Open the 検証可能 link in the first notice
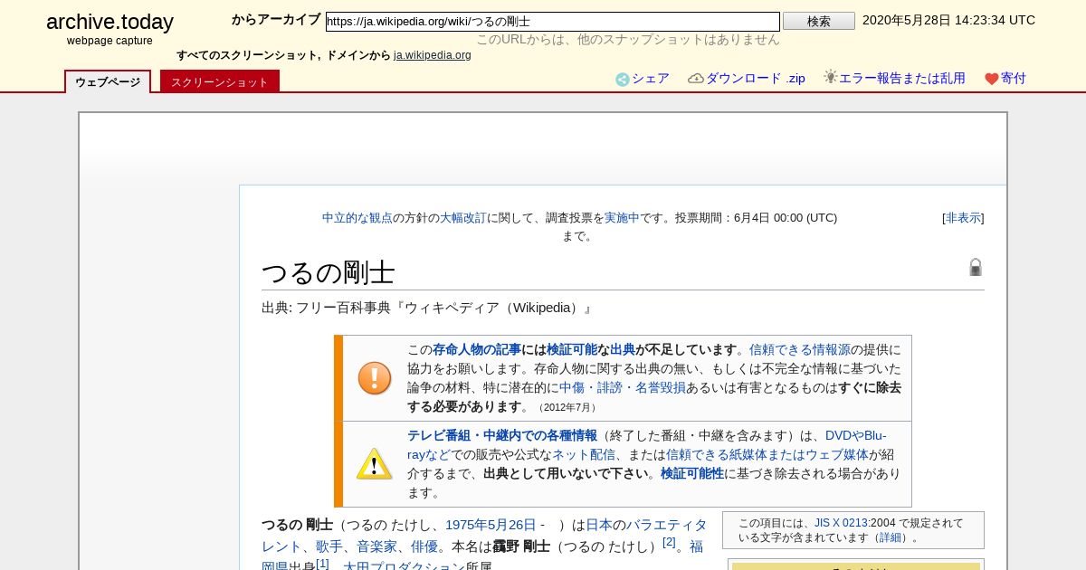Viewport: 1086px width, 570px height. click(572, 349)
